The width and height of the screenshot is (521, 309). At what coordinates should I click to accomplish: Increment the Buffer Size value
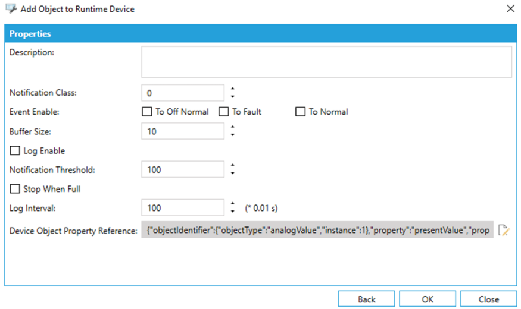[x=232, y=128]
